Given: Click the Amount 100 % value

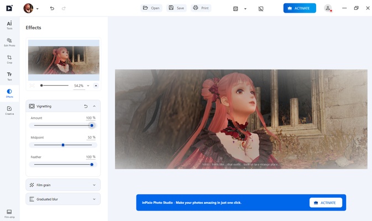Looking at the screenshot, I should 91,118.
